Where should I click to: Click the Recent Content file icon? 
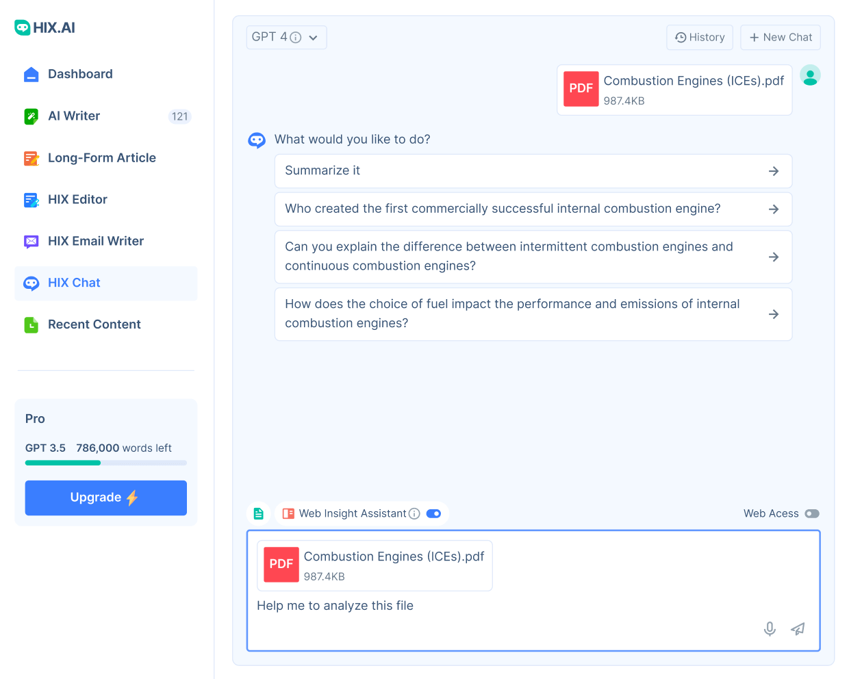coord(31,325)
